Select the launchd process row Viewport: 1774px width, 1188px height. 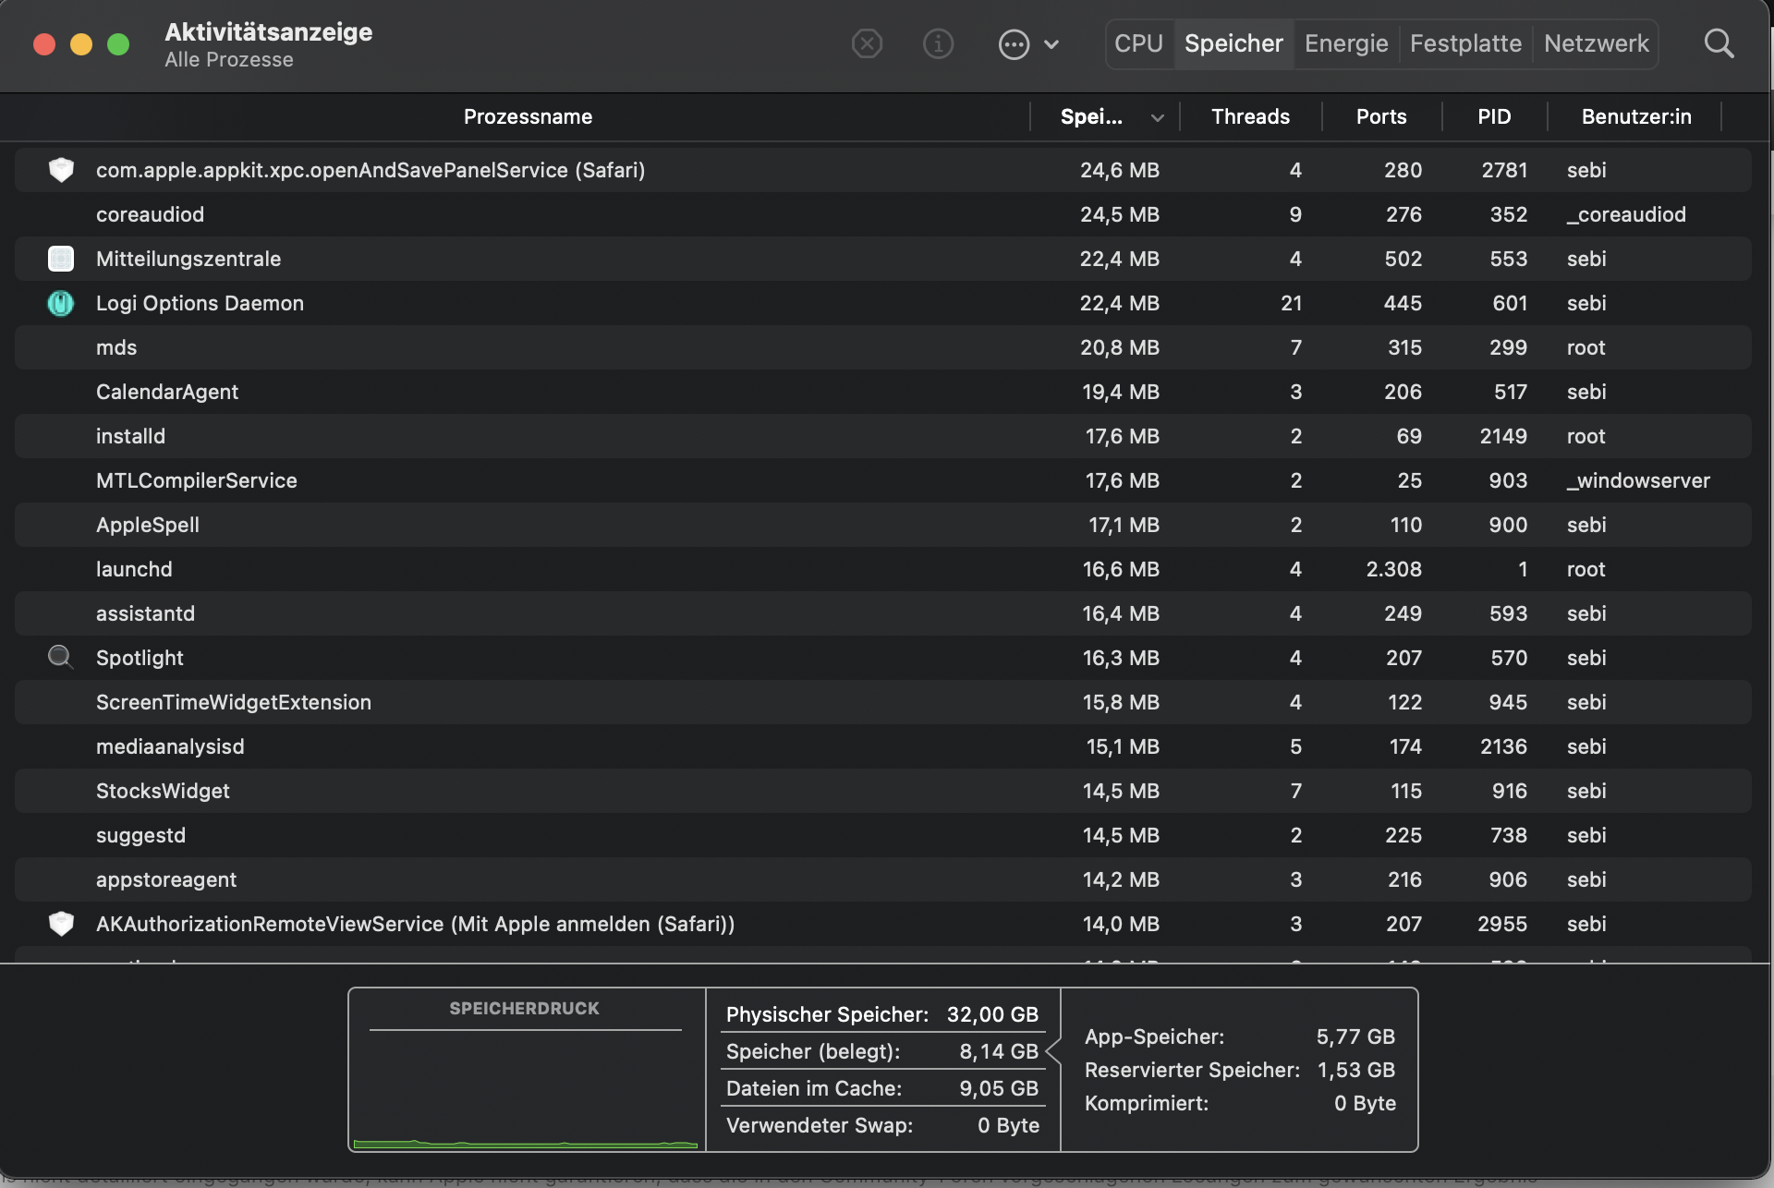point(554,569)
